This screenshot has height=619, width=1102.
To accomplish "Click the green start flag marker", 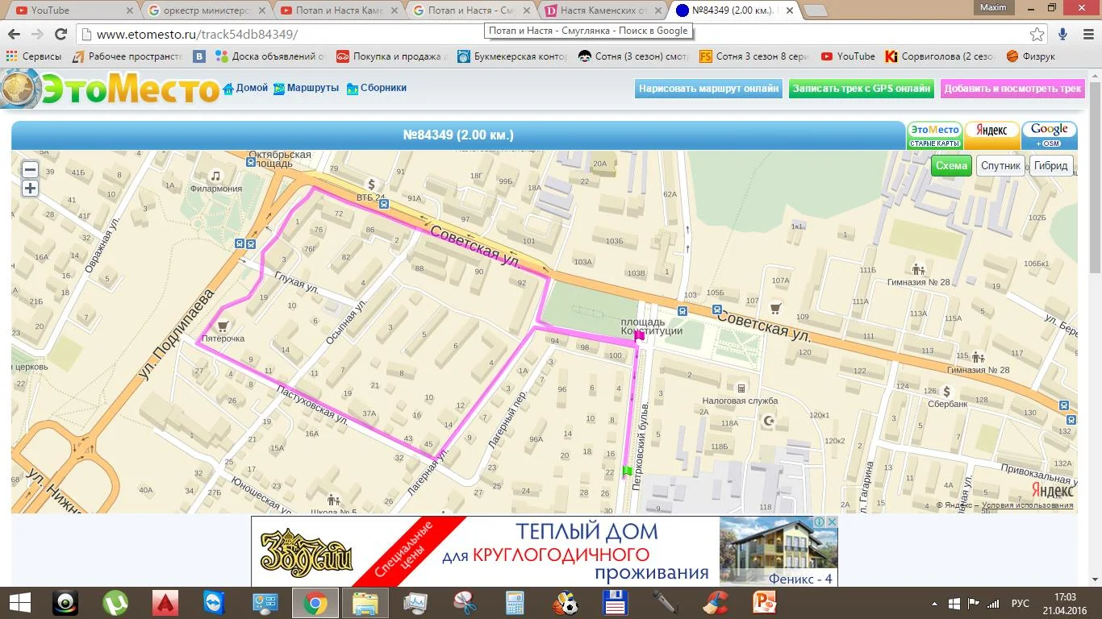I will [627, 472].
